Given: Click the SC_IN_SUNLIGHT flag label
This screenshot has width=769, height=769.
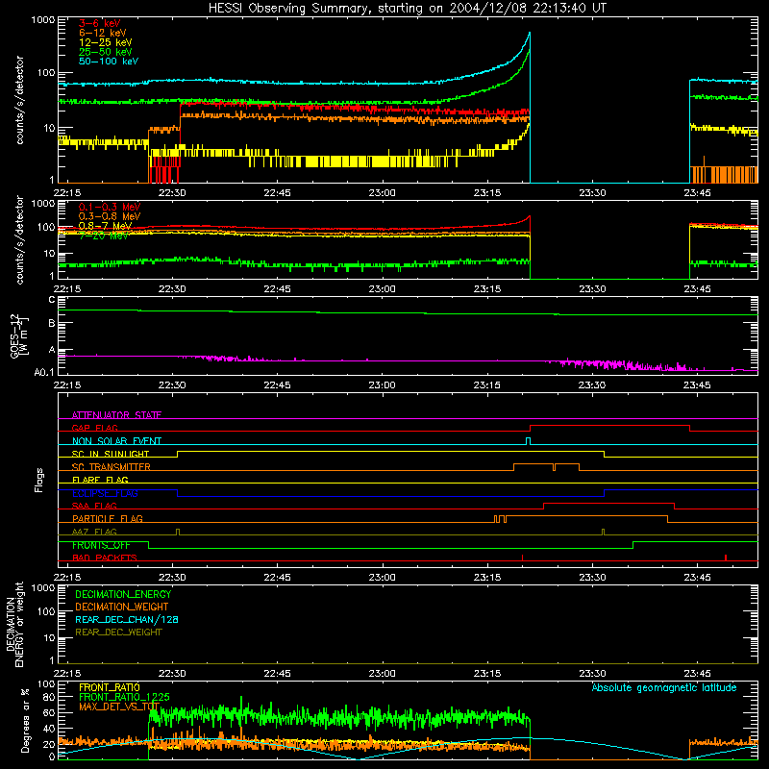Looking at the screenshot, I should pyautogui.click(x=111, y=454).
